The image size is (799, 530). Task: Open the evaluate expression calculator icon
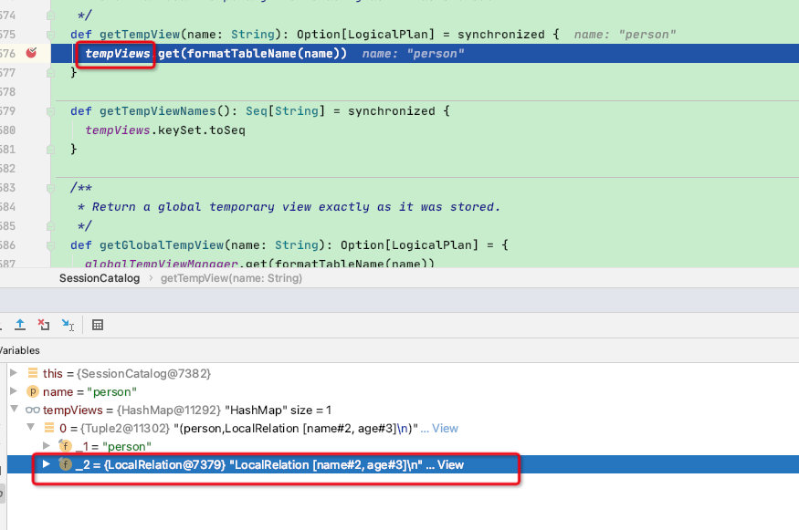point(98,325)
